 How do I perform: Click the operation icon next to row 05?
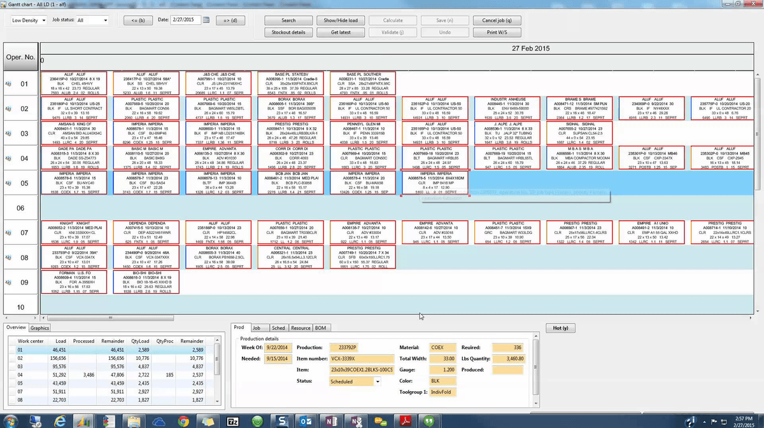(x=8, y=183)
